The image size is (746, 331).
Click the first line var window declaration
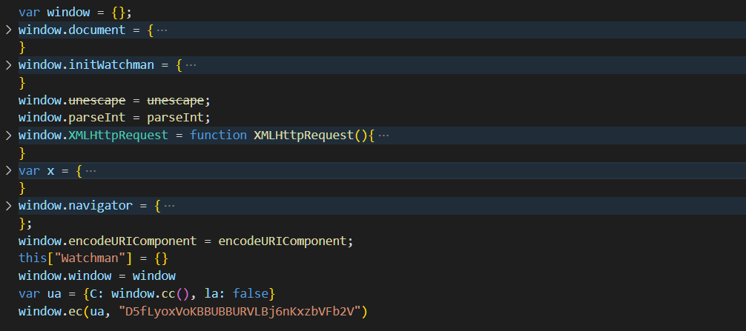coord(65,13)
